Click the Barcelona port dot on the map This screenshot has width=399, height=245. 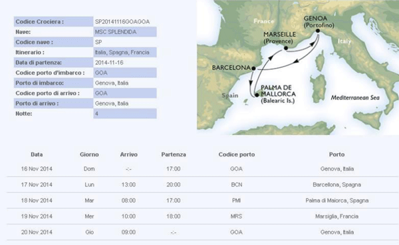coord(253,69)
